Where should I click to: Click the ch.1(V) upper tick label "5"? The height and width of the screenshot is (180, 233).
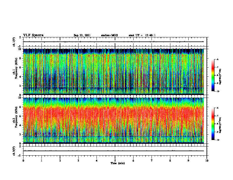20,37
